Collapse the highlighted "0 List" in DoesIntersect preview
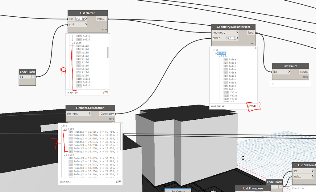The image size is (316, 192). click(216, 53)
